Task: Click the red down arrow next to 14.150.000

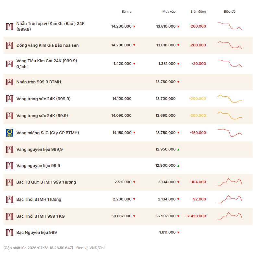Action: [134, 133]
